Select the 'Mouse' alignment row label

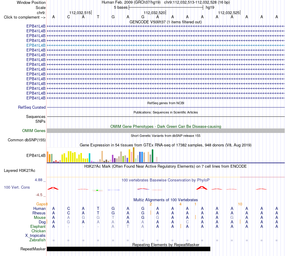click(x=40, y=217)
